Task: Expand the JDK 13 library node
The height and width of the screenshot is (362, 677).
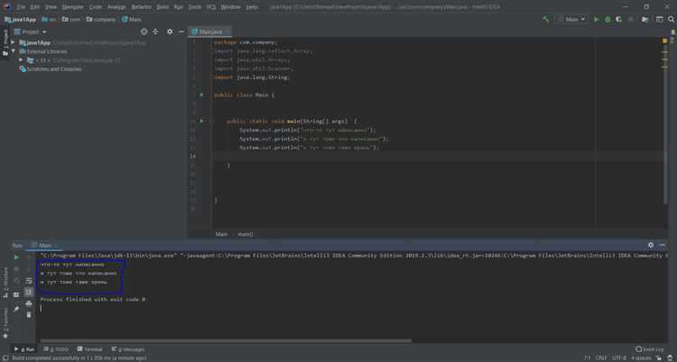Action: tap(21, 60)
